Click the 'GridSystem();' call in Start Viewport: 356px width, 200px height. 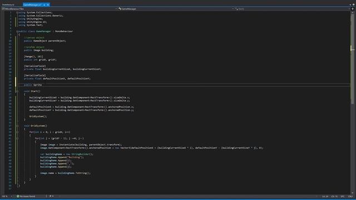click(x=38, y=116)
